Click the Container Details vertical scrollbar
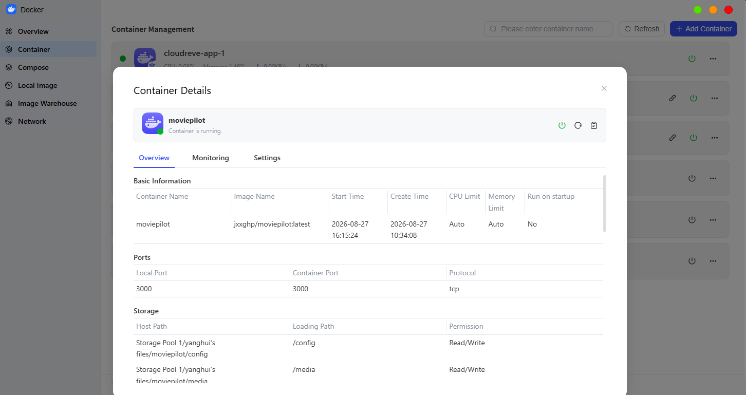 [x=604, y=203]
